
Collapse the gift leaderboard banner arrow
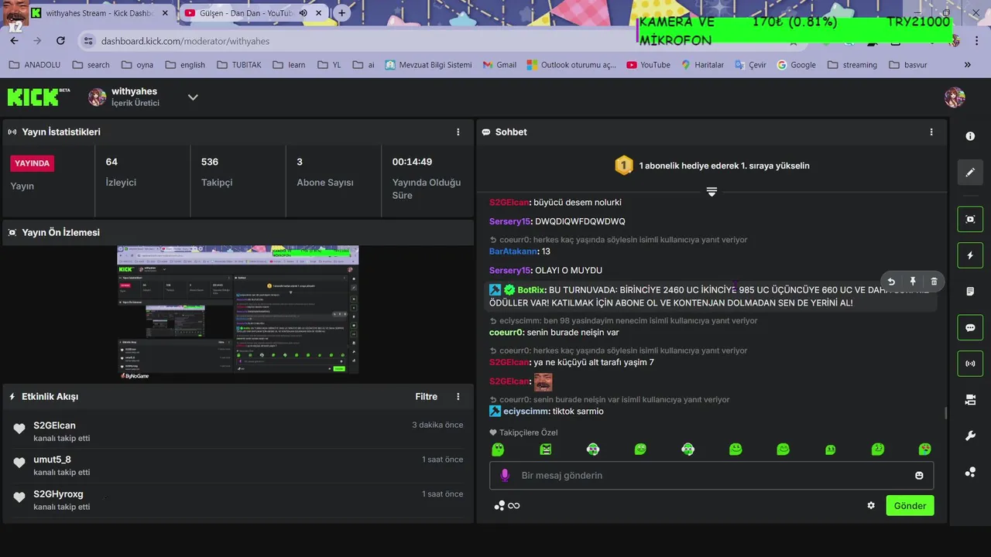[712, 192]
